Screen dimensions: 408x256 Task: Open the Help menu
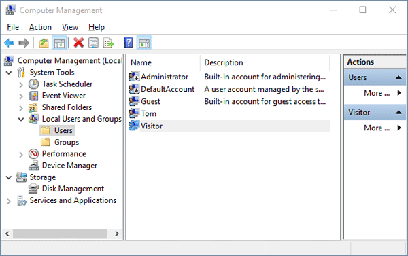[97, 27]
